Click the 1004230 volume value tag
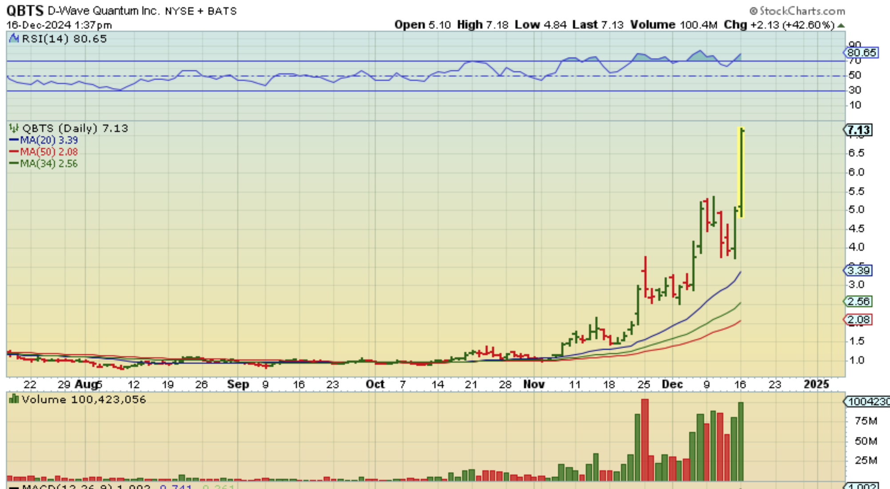Viewport: 890px width, 489px height. point(867,402)
